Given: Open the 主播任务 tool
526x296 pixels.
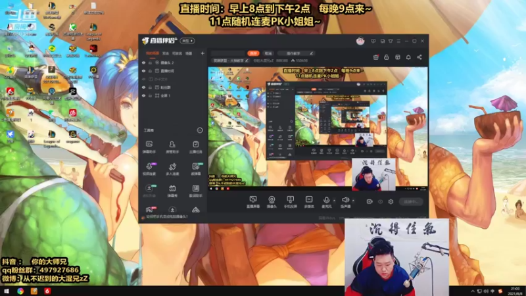Looking at the screenshot, I should 195,147.
